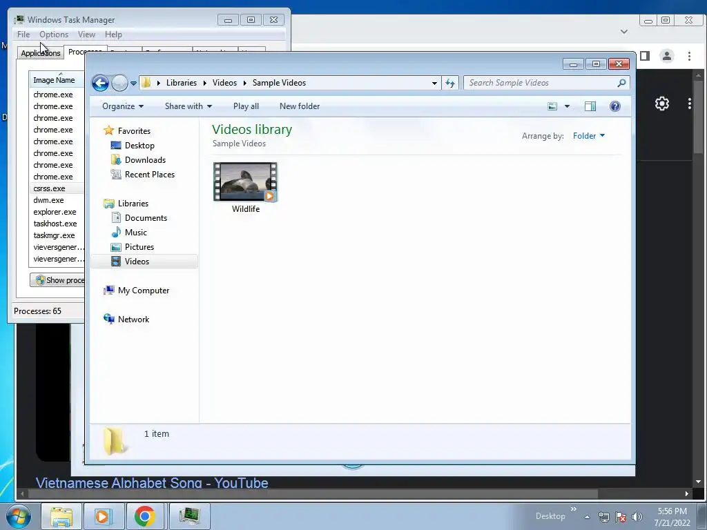Select Libraries in navigation pane

point(133,204)
